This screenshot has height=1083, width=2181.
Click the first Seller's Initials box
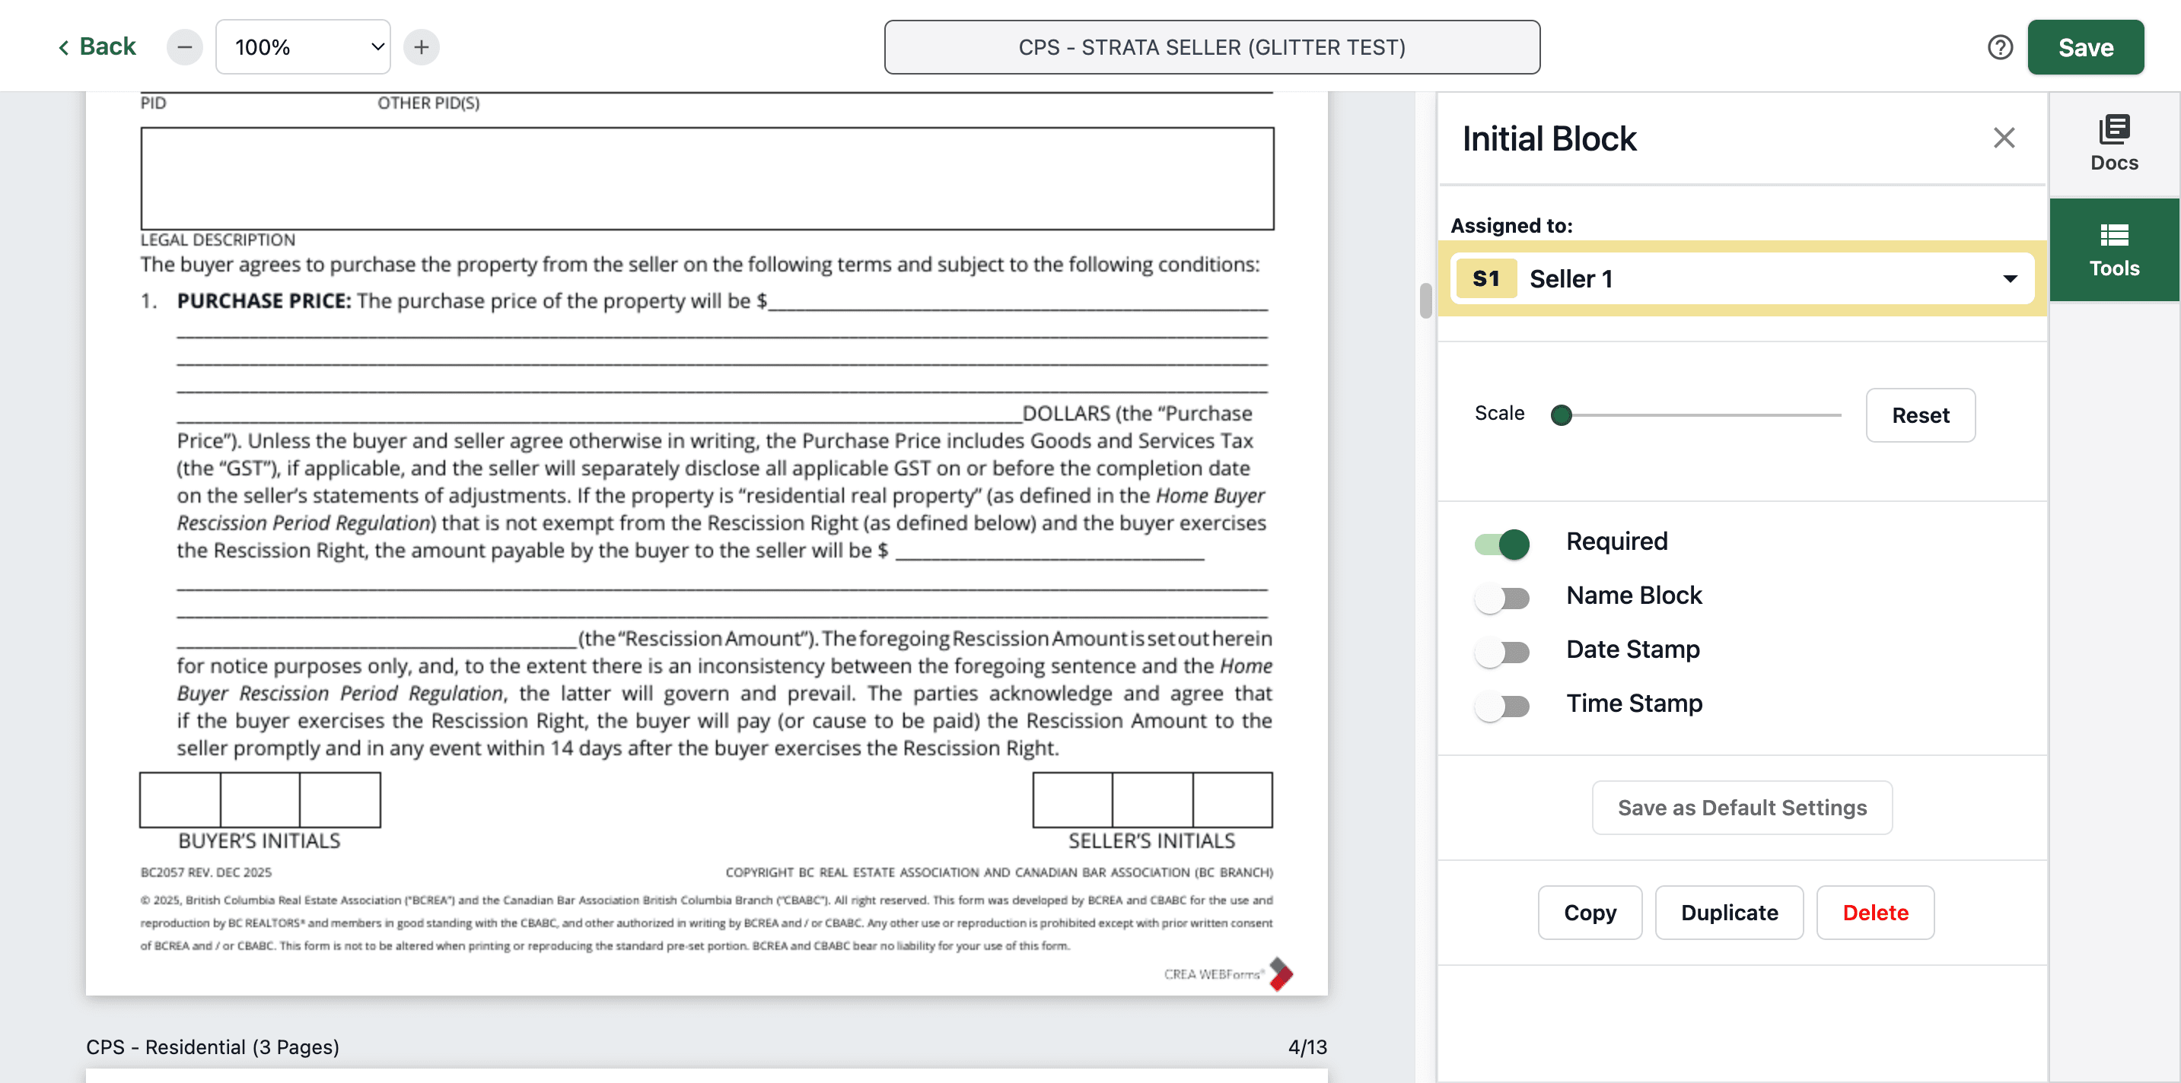click(1073, 800)
